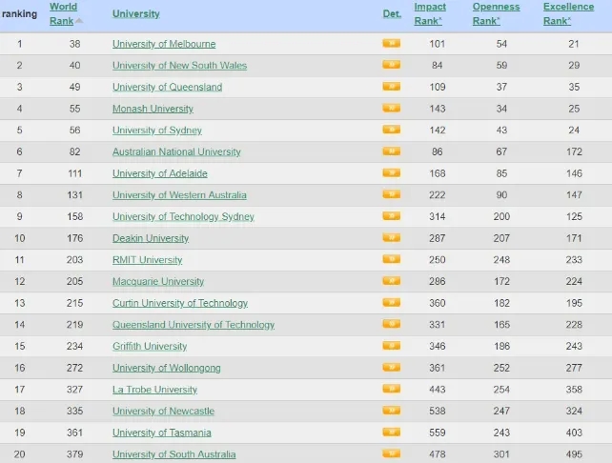This screenshot has height=463, width=612.
Task: Select Monash's impact rank value 143
Action: [438, 109]
